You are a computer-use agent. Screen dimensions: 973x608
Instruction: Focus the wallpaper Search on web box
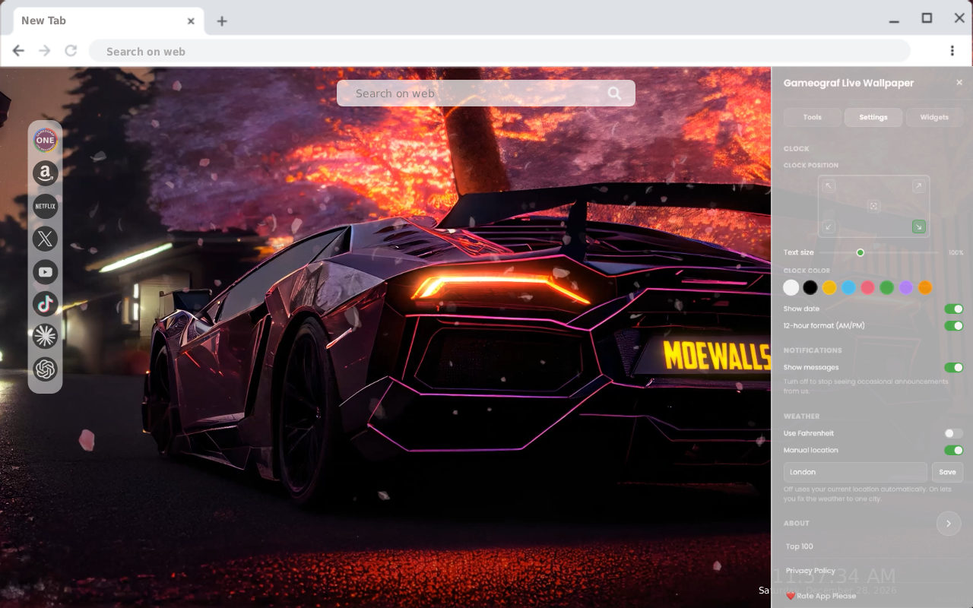click(486, 93)
